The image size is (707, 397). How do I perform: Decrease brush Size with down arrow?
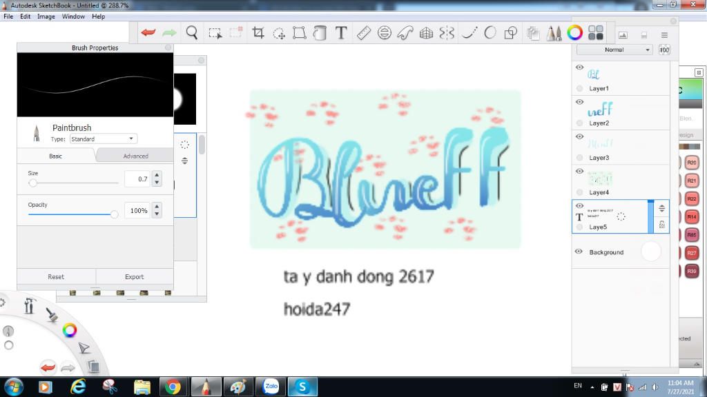point(157,183)
